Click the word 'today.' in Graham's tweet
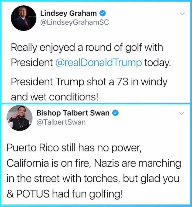This screenshot has width=192, height=207. tap(157, 62)
